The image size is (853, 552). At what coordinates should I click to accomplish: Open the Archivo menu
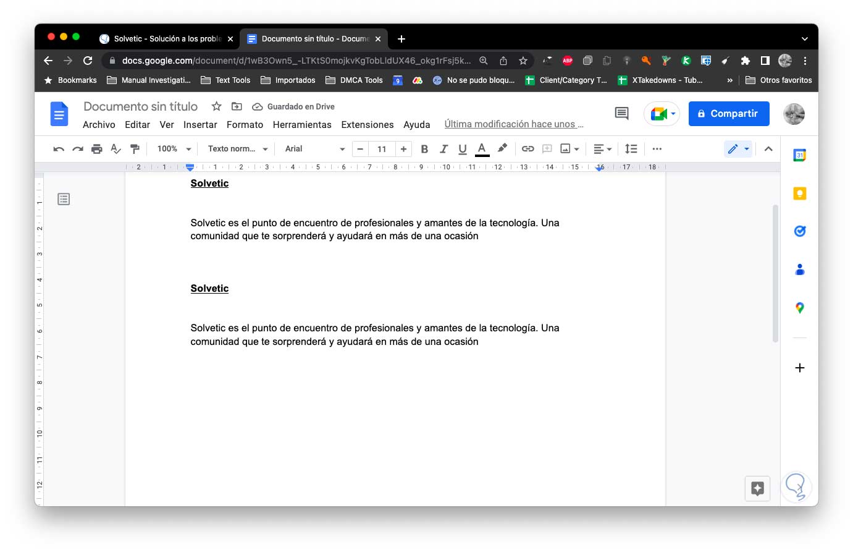(x=99, y=125)
